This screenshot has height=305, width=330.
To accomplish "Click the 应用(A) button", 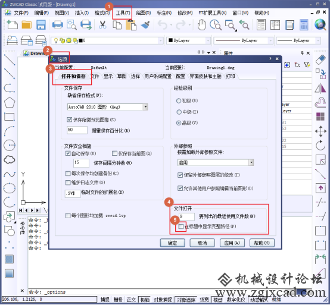I will [232, 243].
